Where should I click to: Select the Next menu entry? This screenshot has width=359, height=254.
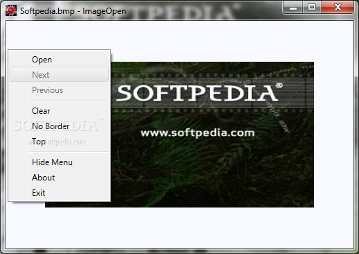59,74
